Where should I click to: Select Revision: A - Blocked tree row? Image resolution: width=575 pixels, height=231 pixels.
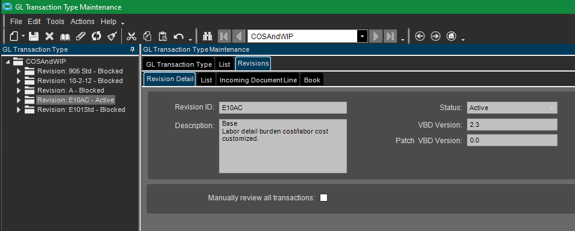(71, 90)
